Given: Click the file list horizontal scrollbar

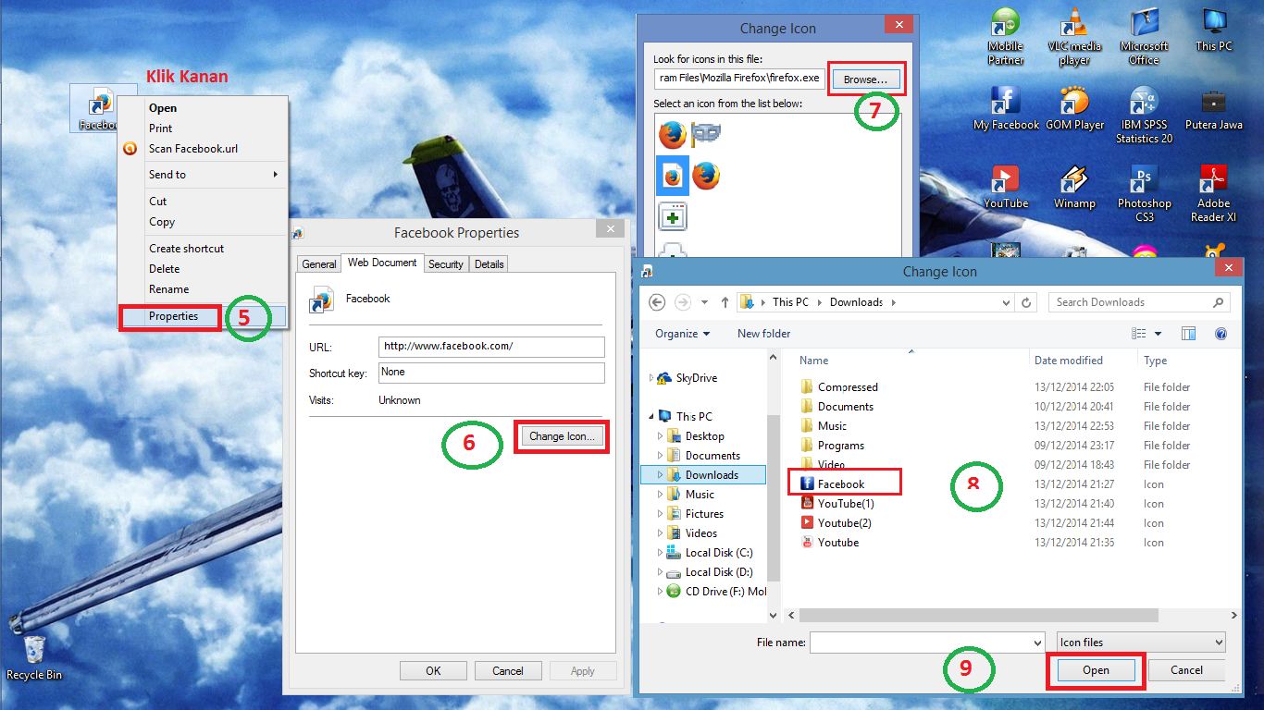Looking at the screenshot, I should (979, 615).
